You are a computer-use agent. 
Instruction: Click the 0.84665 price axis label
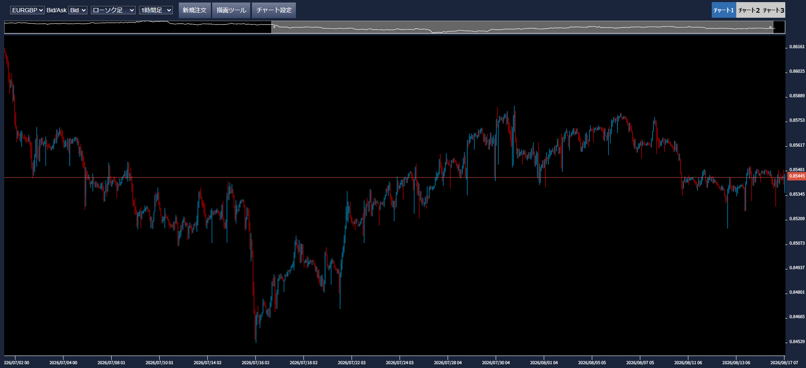click(x=797, y=317)
